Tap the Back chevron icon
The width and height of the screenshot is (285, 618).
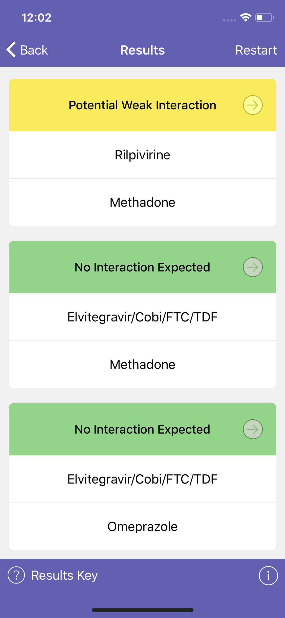(11, 49)
